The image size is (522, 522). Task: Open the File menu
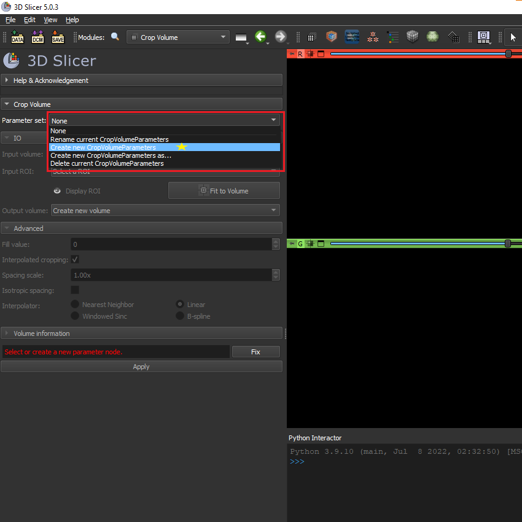pyautogui.click(x=10, y=20)
